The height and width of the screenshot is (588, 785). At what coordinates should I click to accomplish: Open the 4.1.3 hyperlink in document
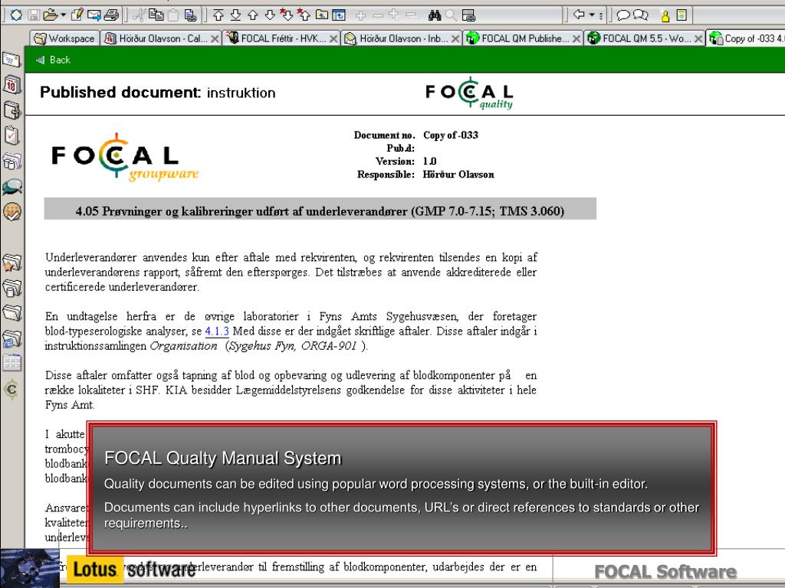coord(217,331)
